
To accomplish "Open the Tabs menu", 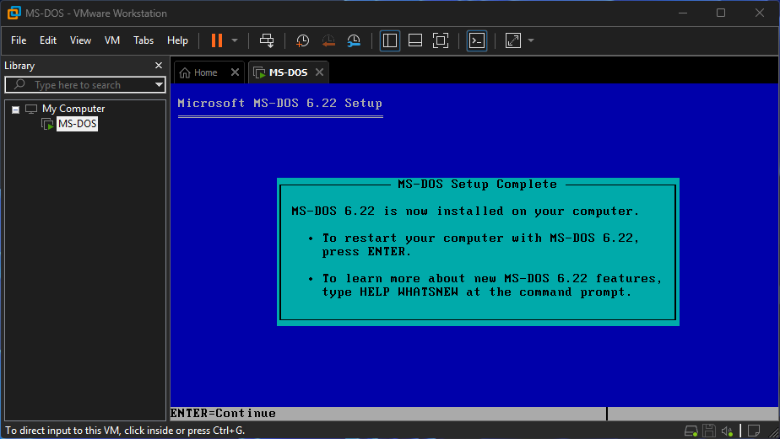I will pos(144,40).
